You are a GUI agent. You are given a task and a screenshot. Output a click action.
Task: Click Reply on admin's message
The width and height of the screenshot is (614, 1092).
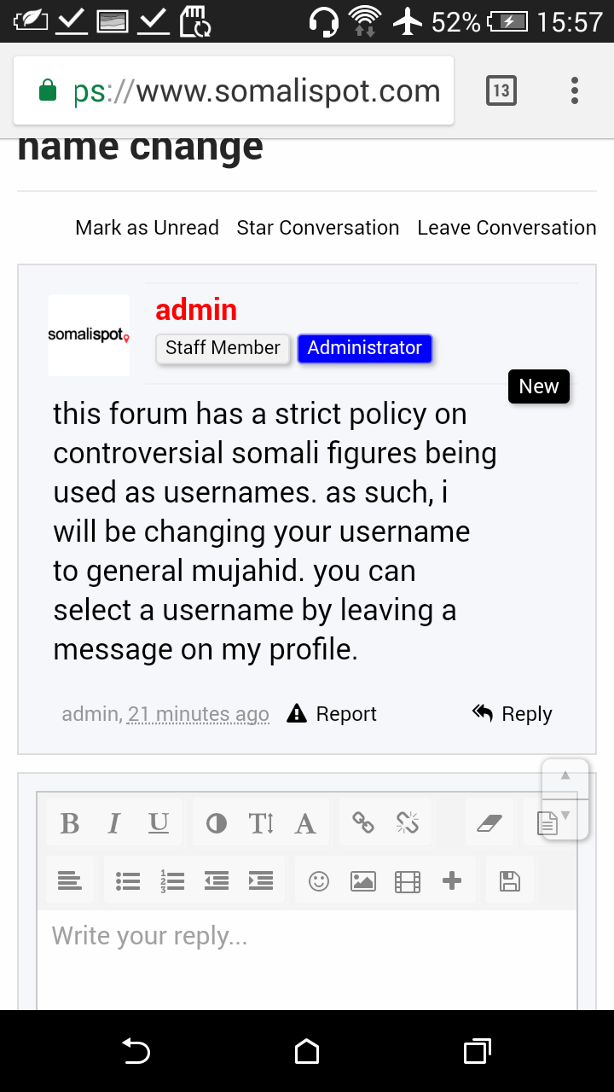(513, 714)
